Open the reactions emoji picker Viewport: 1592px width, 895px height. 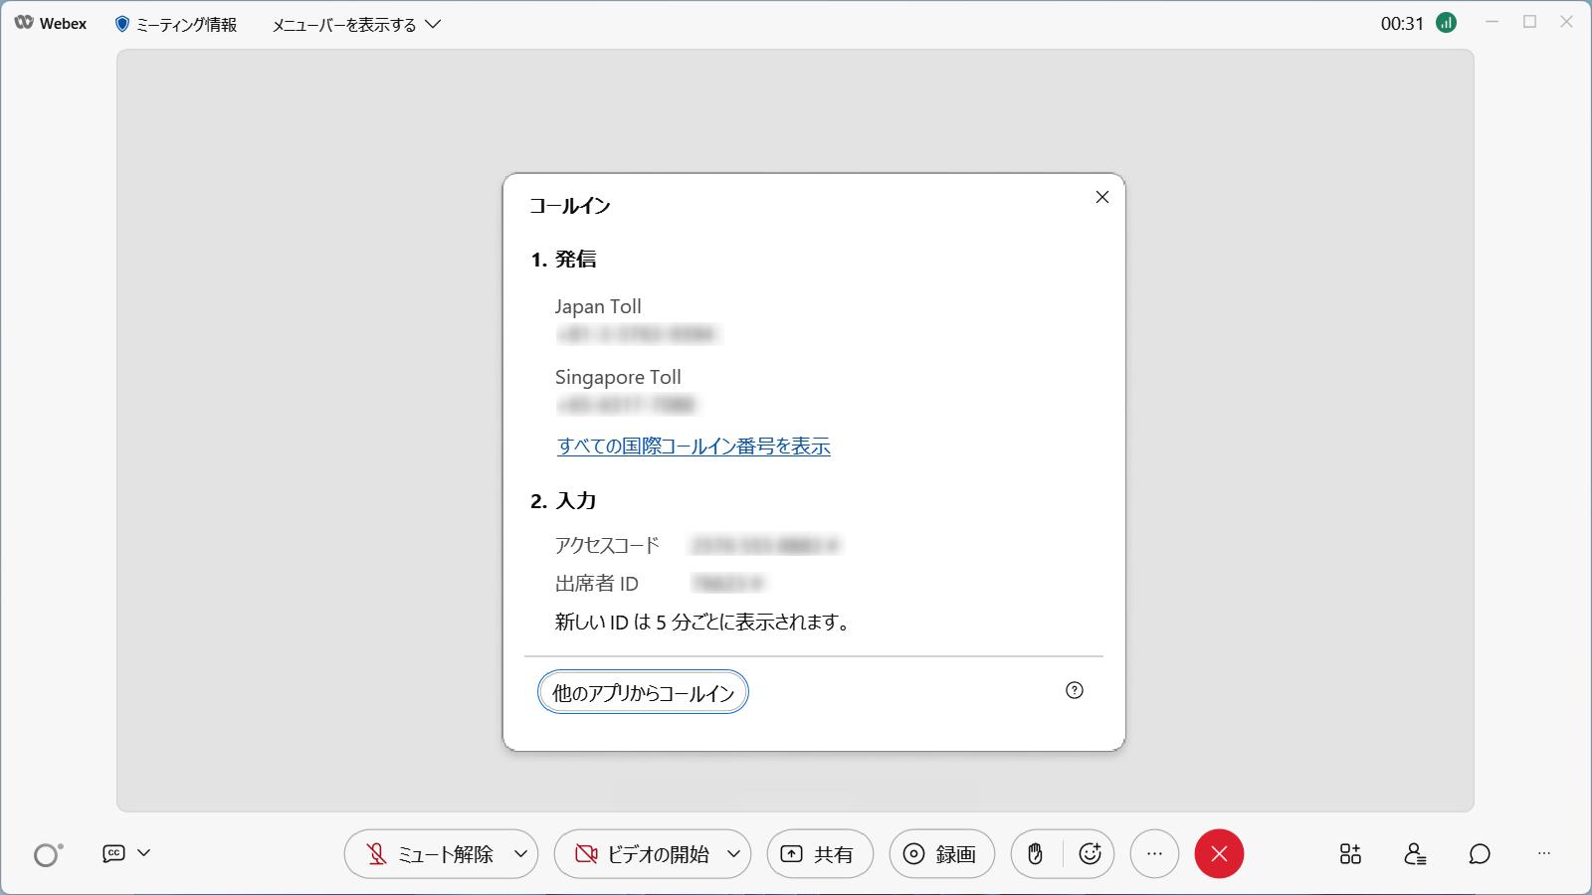click(x=1090, y=853)
